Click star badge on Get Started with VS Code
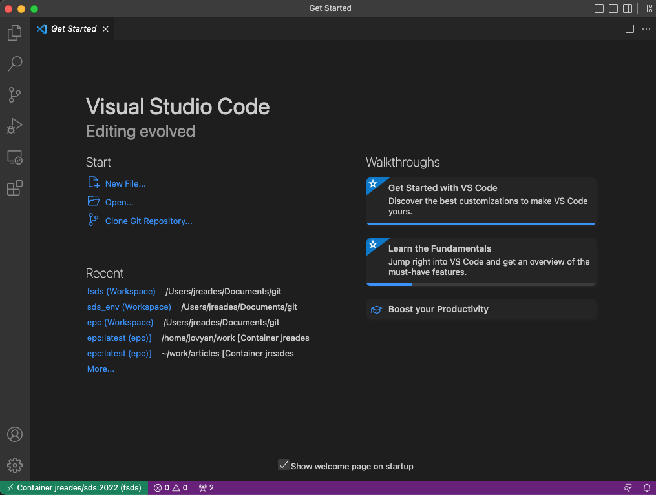Viewport: 656px width, 495px height. pyautogui.click(x=373, y=184)
